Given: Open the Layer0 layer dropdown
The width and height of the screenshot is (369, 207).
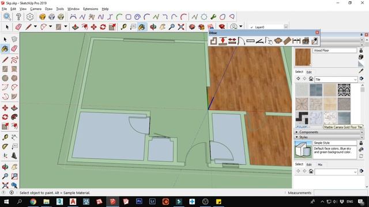Looking at the screenshot, I should pos(286,27).
